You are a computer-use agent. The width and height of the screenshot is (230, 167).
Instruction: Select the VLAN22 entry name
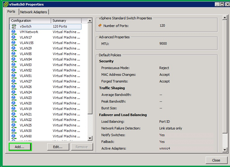[x=26, y=120]
